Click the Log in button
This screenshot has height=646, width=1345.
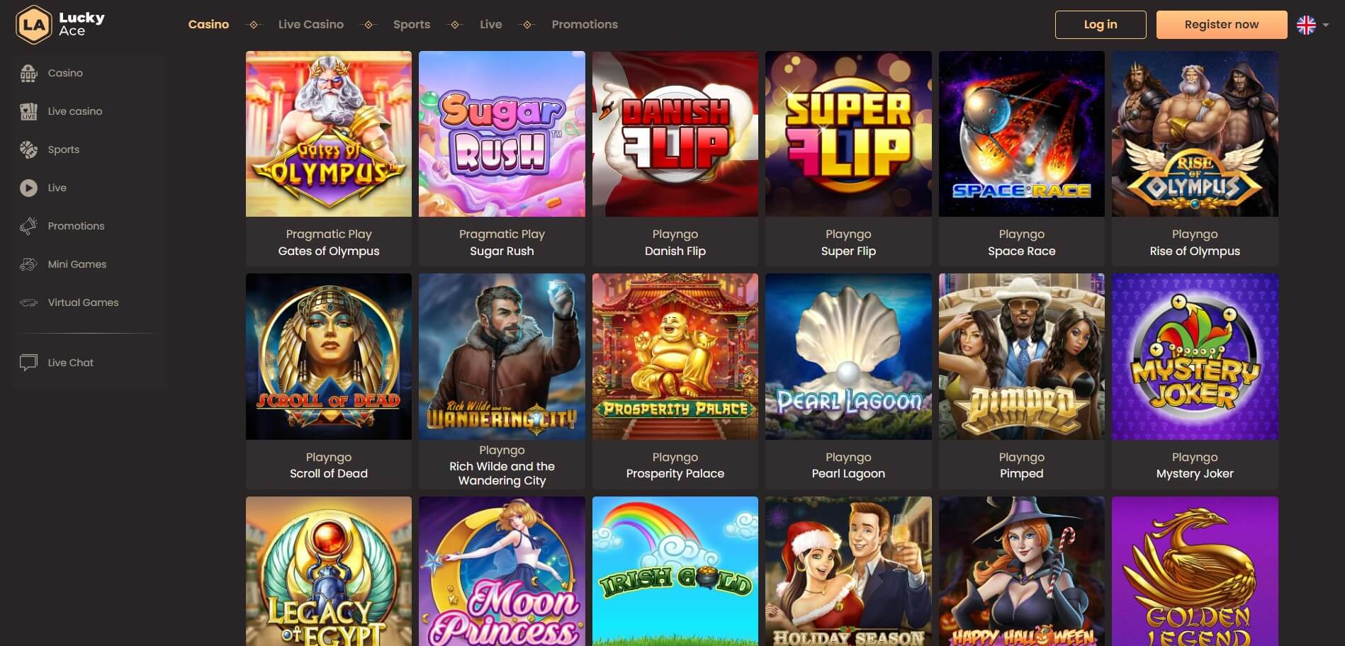click(x=1101, y=25)
